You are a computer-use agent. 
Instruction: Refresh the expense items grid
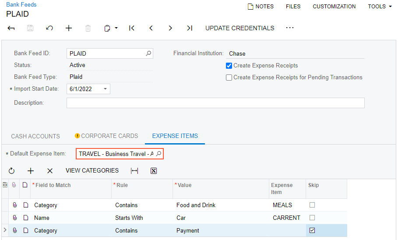(x=12, y=171)
